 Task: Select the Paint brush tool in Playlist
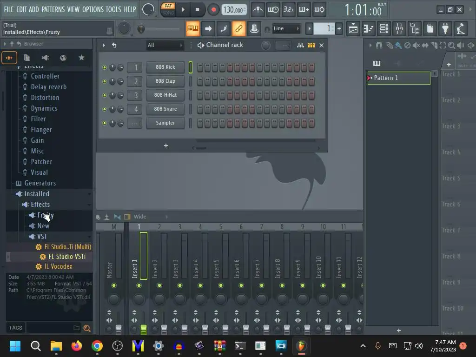pyautogui.click(x=398, y=46)
